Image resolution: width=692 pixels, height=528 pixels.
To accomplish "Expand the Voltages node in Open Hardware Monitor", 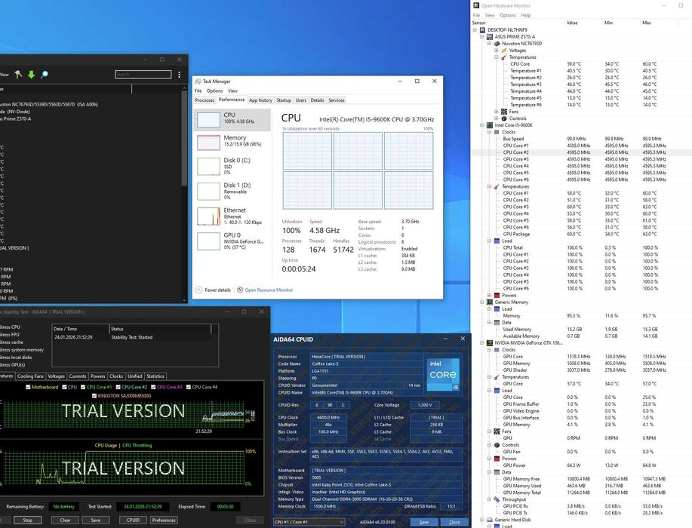I will pyautogui.click(x=496, y=51).
